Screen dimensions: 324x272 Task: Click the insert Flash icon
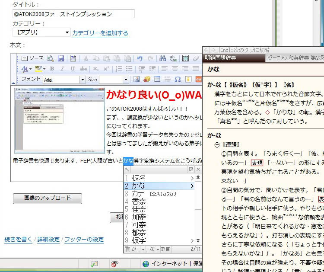click(x=147, y=79)
